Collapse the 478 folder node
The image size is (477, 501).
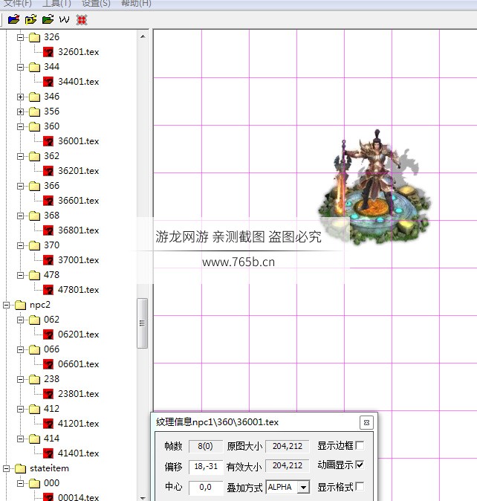point(21,275)
